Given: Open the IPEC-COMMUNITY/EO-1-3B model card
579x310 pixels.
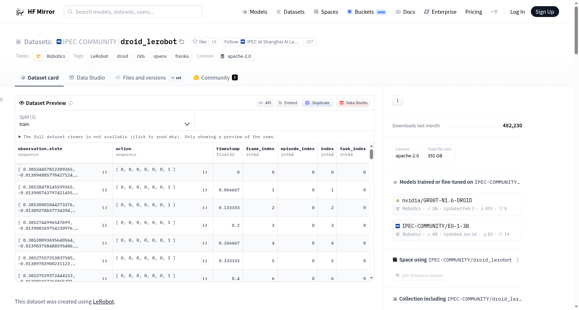Looking at the screenshot, I should pyautogui.click(x=457, y=230).
